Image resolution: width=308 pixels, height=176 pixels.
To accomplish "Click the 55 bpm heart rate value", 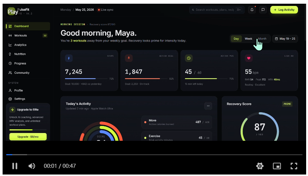I will [252, 72].
